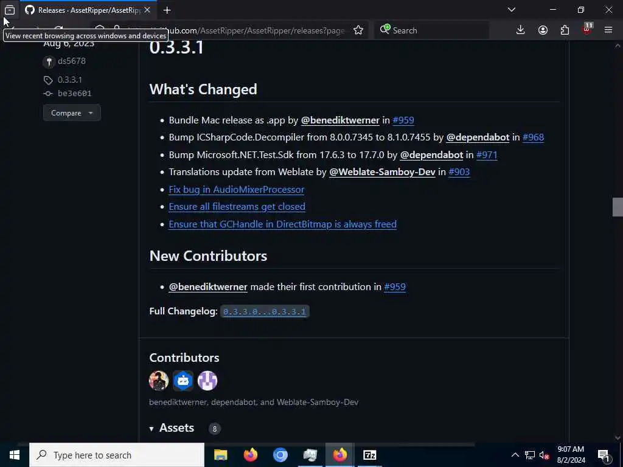Viewport: 623px width, 467px height.
Task: Open File Explorer from the taskbar
Action: point(220,455)
